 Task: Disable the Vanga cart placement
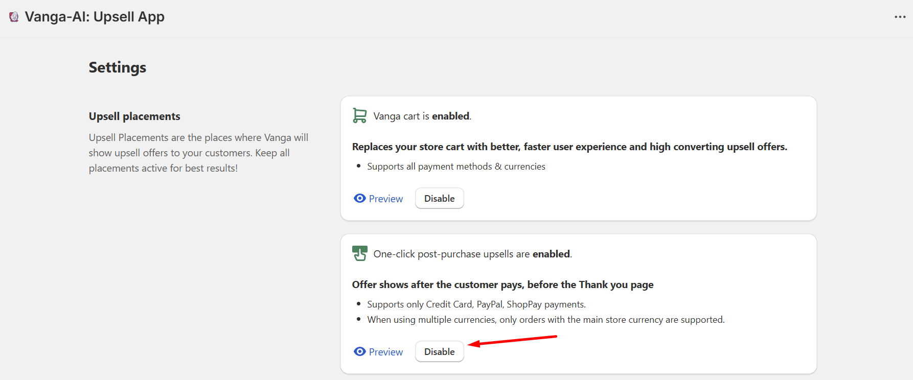pos(440,198)
